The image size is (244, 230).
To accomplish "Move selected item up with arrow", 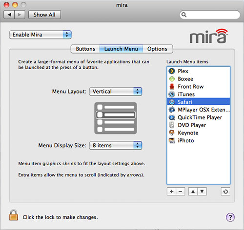I will click(x=193, y=192).
